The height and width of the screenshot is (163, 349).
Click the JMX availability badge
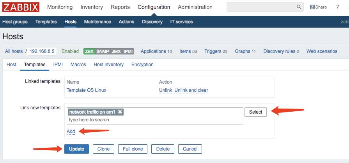(116, 51)
